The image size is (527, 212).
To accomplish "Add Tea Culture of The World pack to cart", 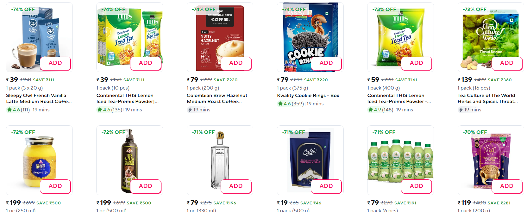I will coord(506,63).
